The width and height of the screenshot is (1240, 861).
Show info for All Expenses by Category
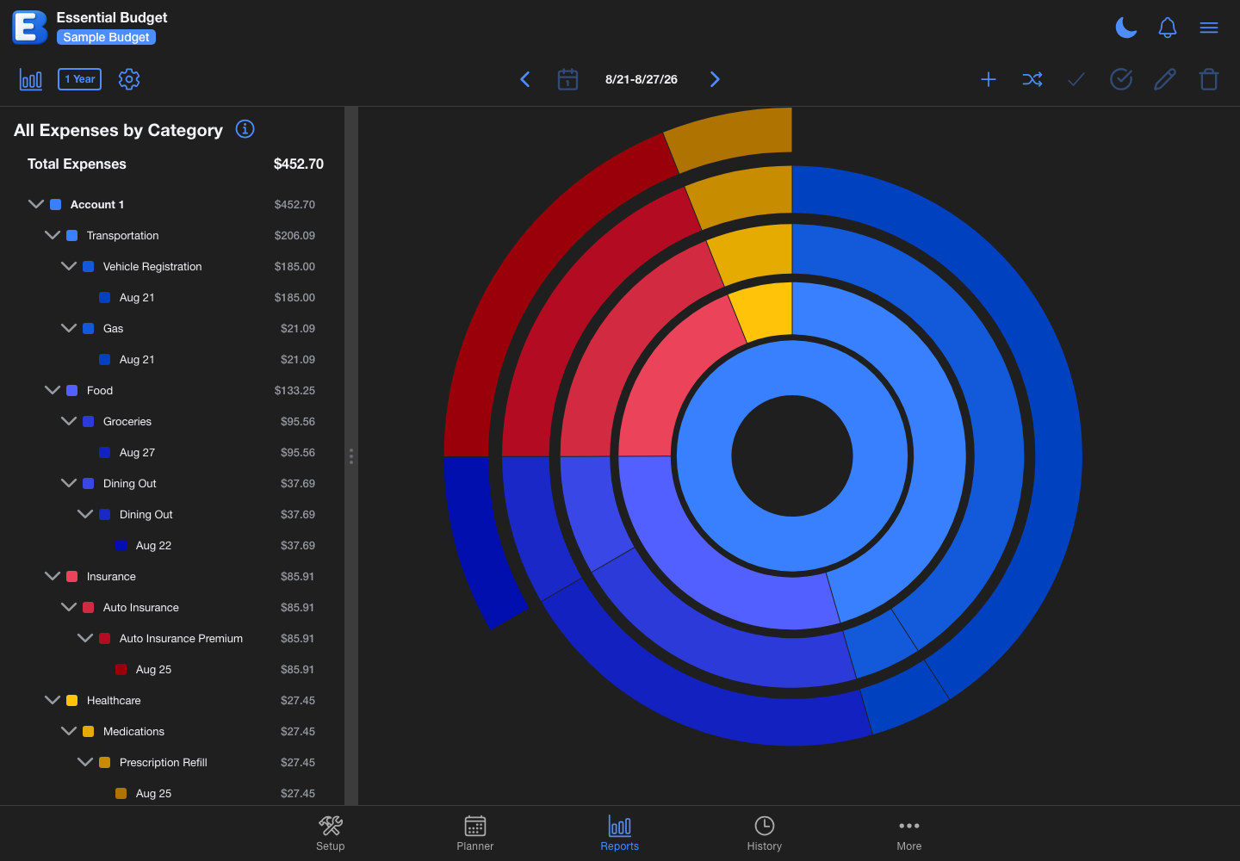245,129
